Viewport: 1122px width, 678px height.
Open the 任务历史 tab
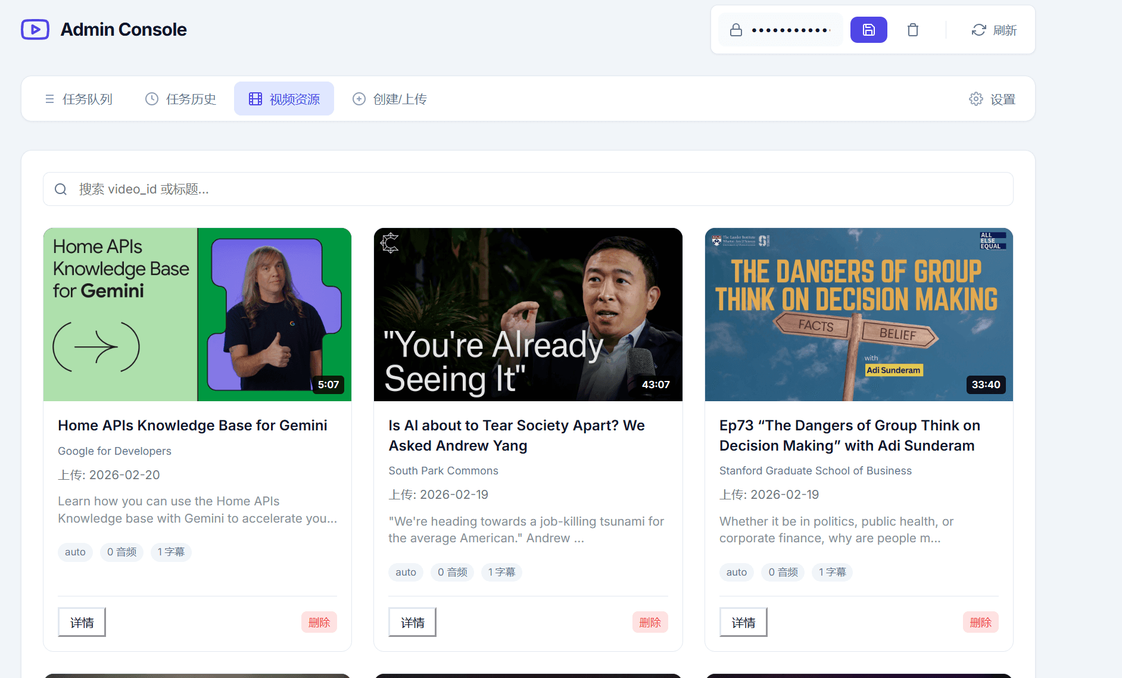181,99
